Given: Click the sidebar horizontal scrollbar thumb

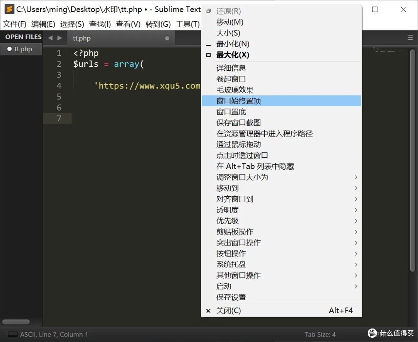Looking at the screenshot, I should click(x=16, y=322).
